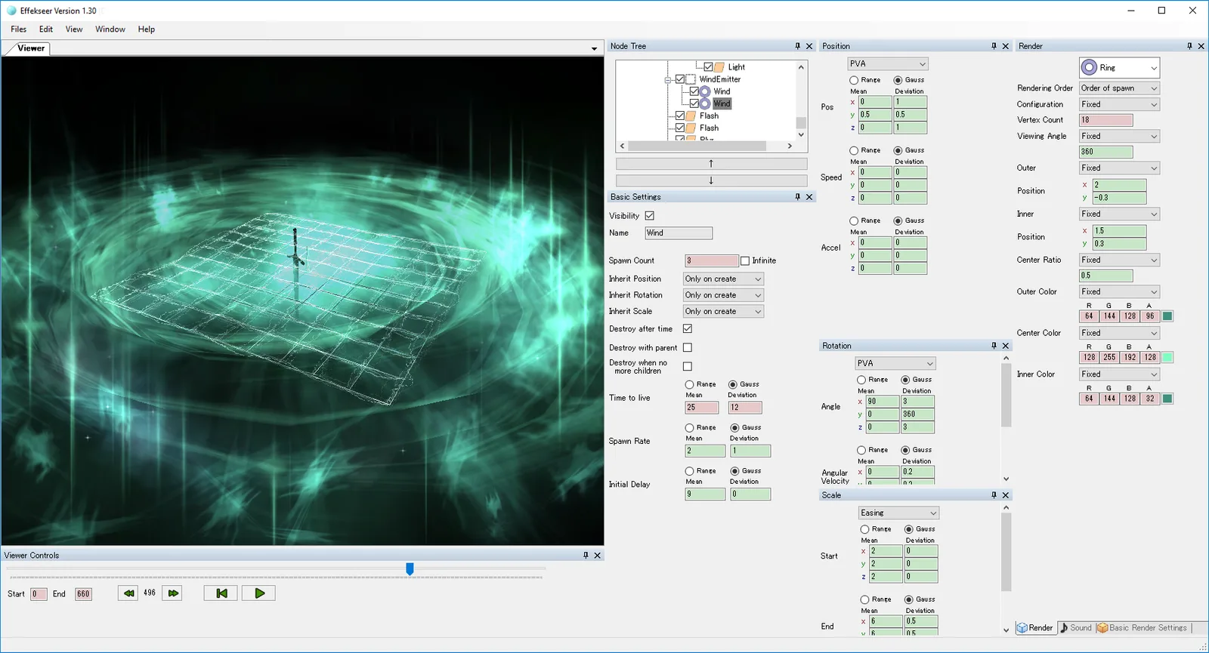Move selected node up with arrow button
This screenshot has height=653, width=1209.
711,163
